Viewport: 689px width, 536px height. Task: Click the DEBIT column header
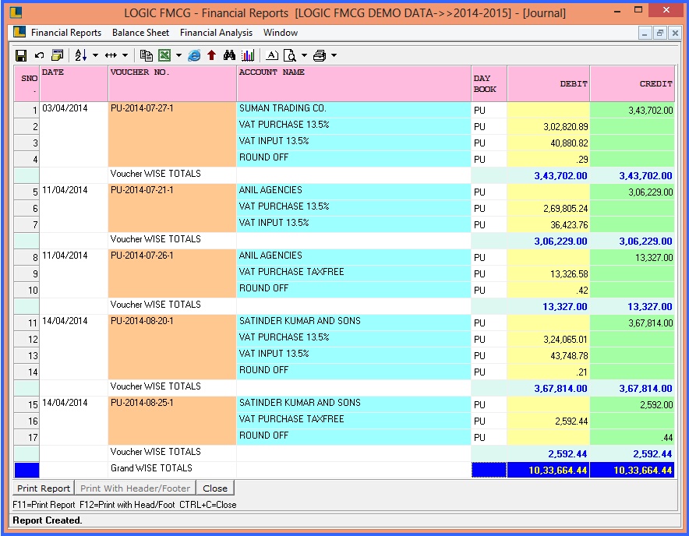click(549, 83)
